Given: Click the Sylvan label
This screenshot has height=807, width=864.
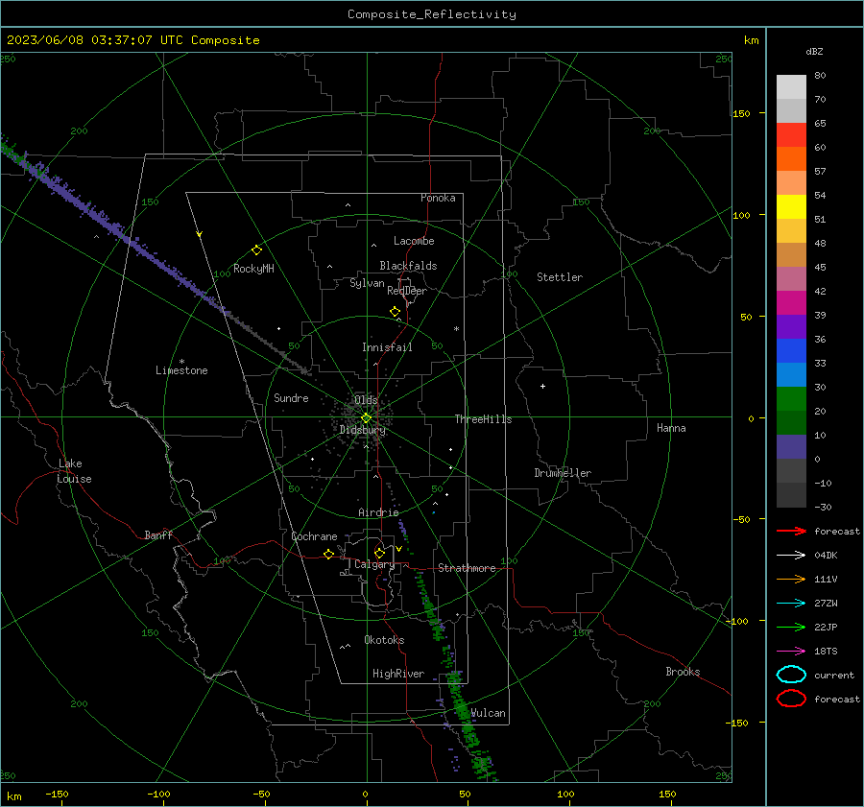Looking at the screenshot, I should 367,283.
